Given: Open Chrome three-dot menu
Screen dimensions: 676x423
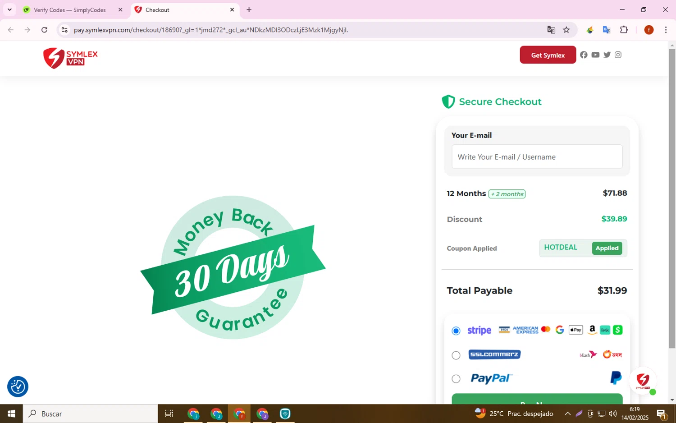Looking at the screenshot, I should pyautogui.click(x=666, y=30).
